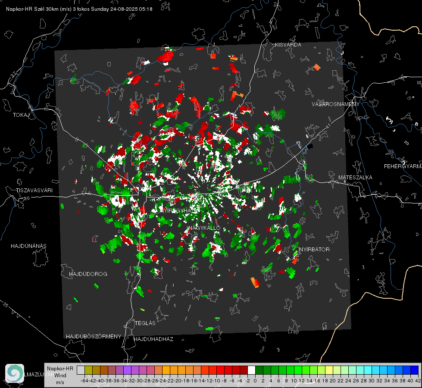
Task: Click the road number 36 label
Action: click(27, 198)
